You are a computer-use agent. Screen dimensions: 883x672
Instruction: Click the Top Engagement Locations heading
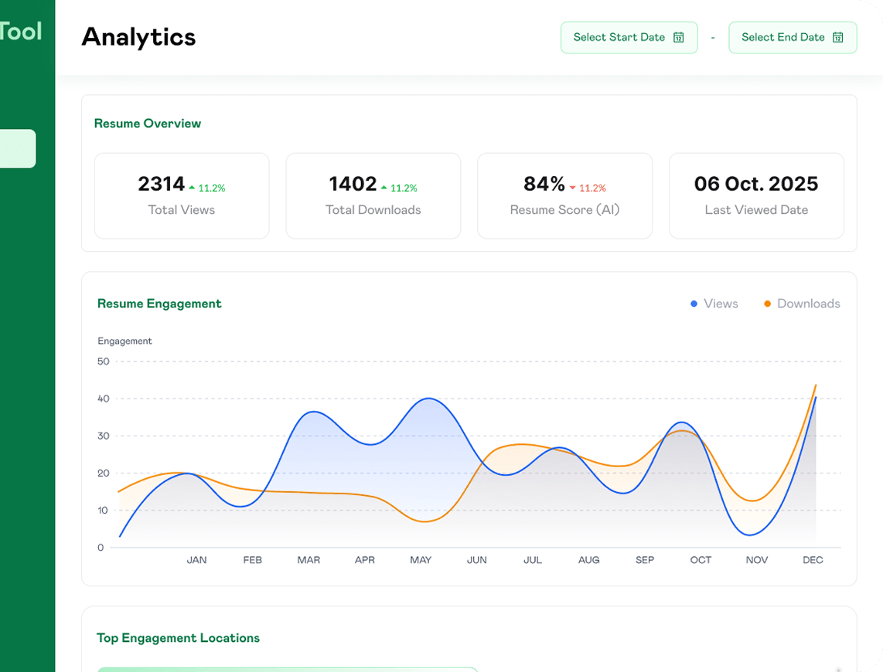click(178, 638)
